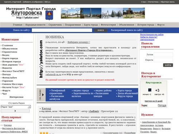Focus the 'Логин' input field

(x=163, y=55)
